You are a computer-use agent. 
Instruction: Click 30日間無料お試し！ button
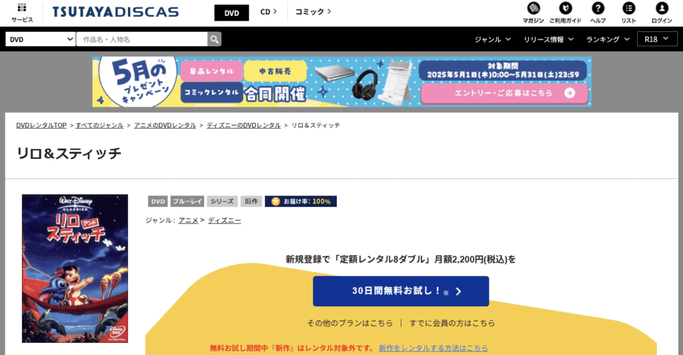[401, 291]
